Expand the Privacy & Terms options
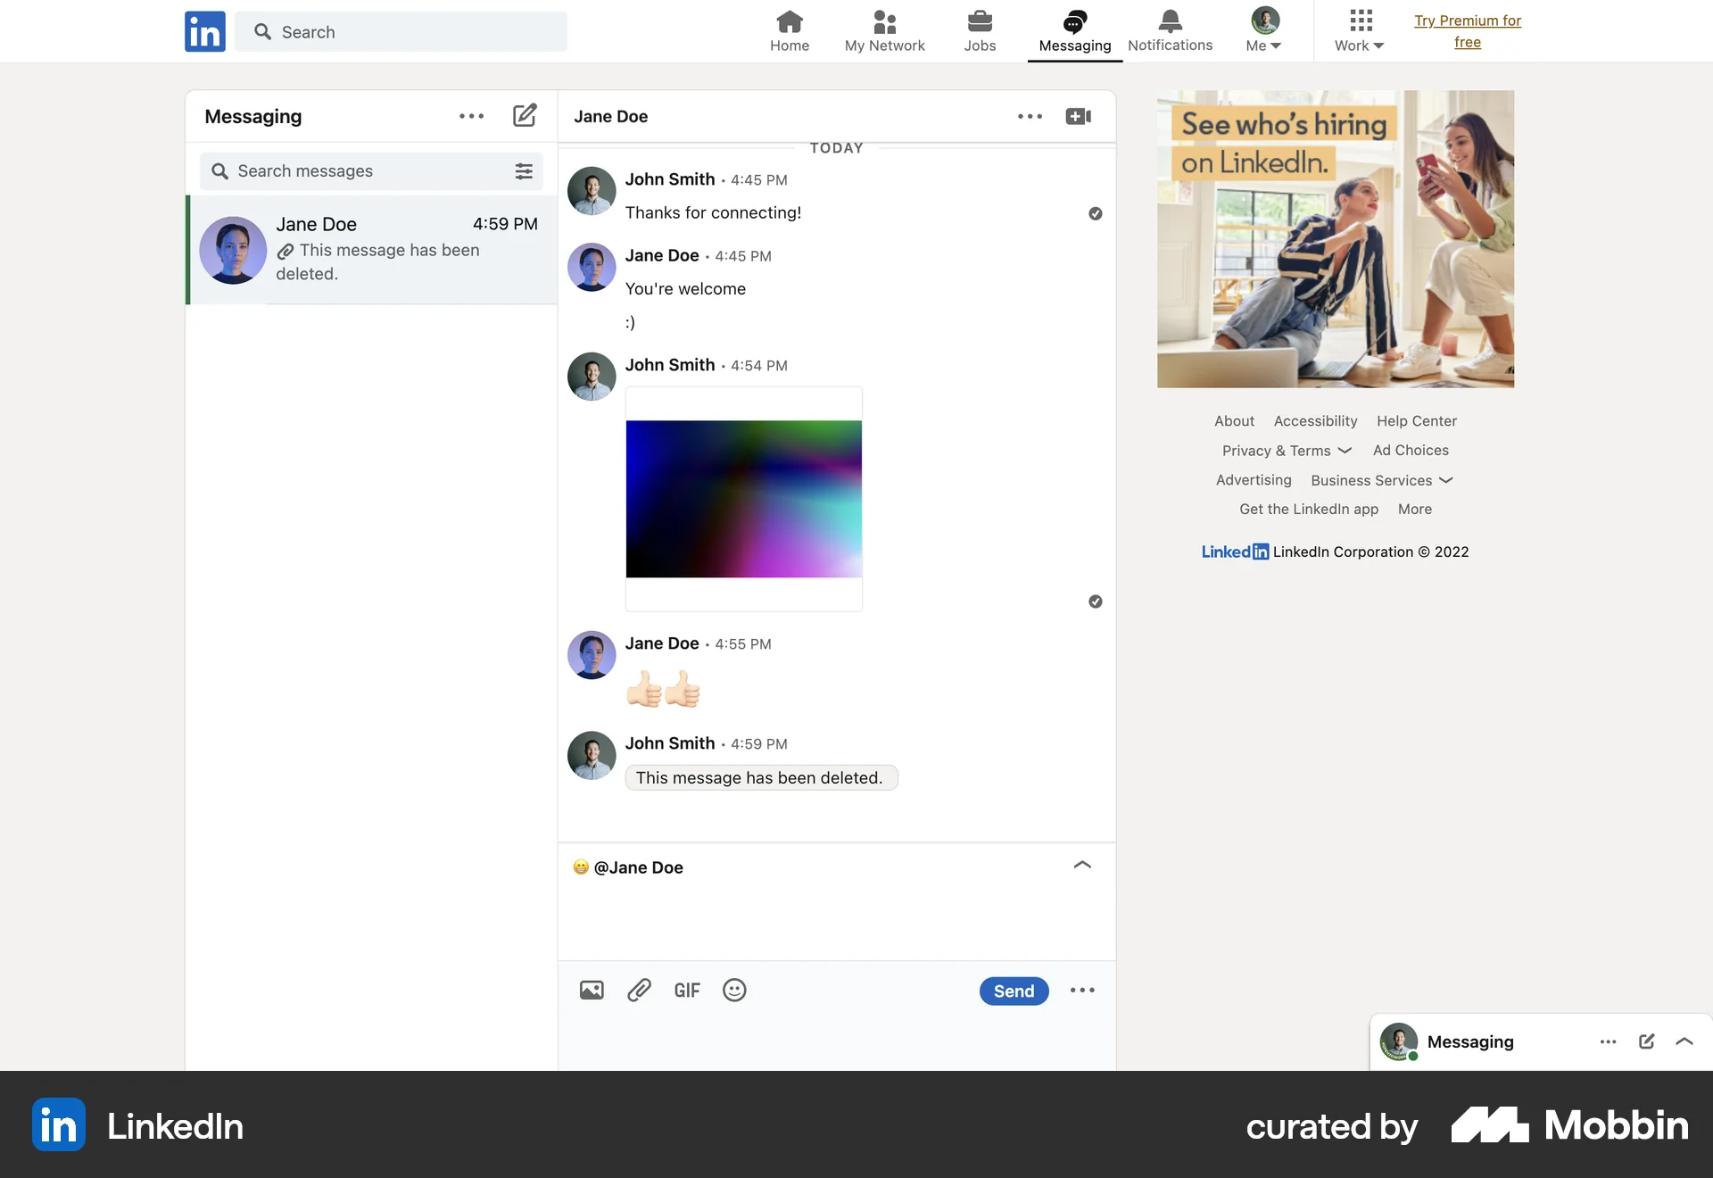This screenshot has height=1178, width=1713. (1286, 451)
